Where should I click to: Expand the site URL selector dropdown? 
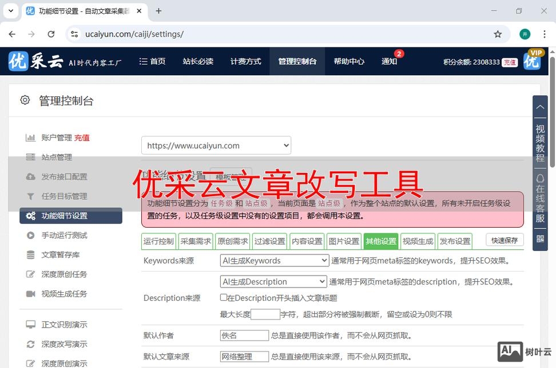click(216, 145)
